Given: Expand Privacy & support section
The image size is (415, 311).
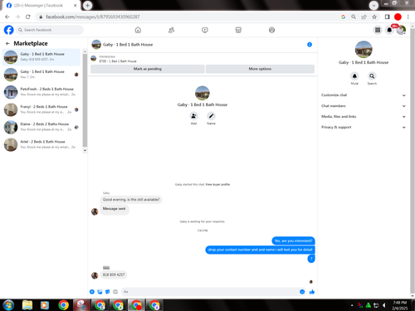Looking at the screenshot, I should pos(364,127).
